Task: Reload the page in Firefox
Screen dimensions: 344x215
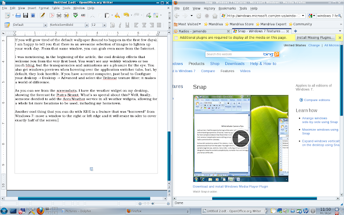Action: (x=198, y=16)
